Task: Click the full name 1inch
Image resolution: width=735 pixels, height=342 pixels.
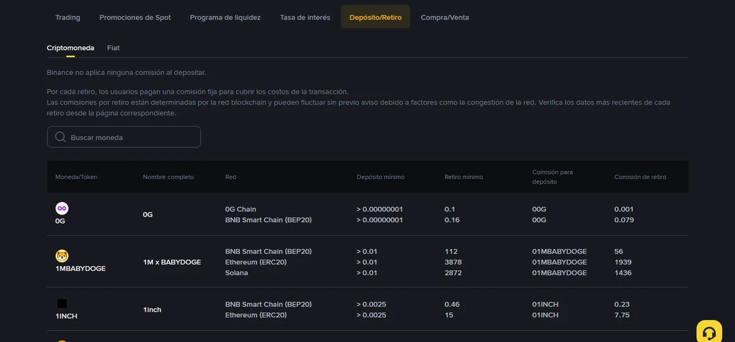Action: point(152,310)
